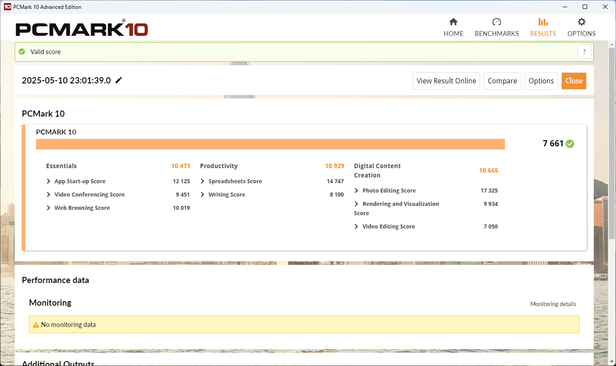Click the pencil icon to rename result
Image resolution: width=616 pixels, height=366 pixels.
point(119,80)
